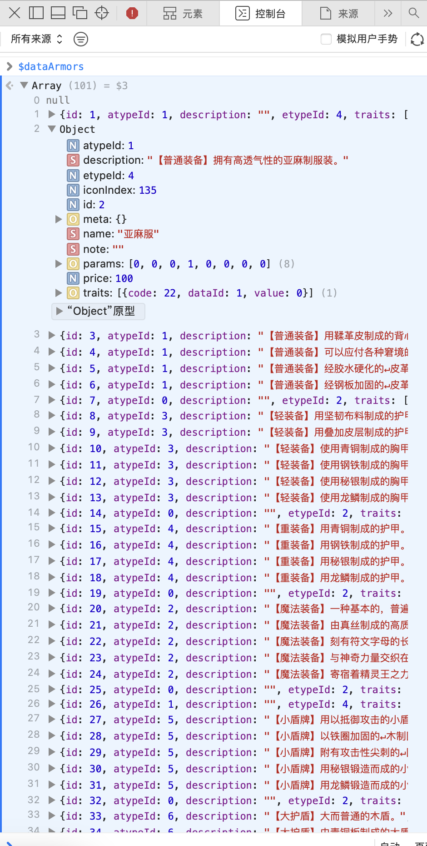Click the iconIndex number type icon
This screenshot has height=846, width=427.
tap(73, 190)
